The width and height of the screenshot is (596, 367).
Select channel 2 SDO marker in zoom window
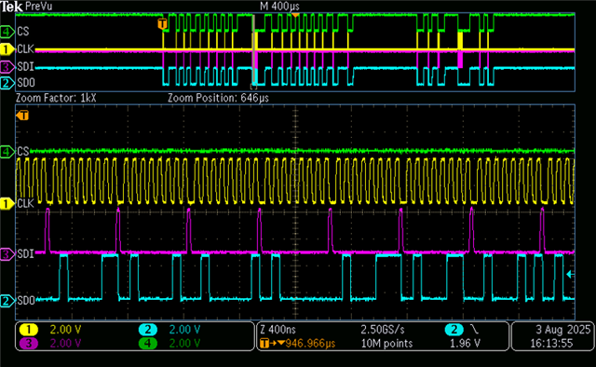(7, 301)
